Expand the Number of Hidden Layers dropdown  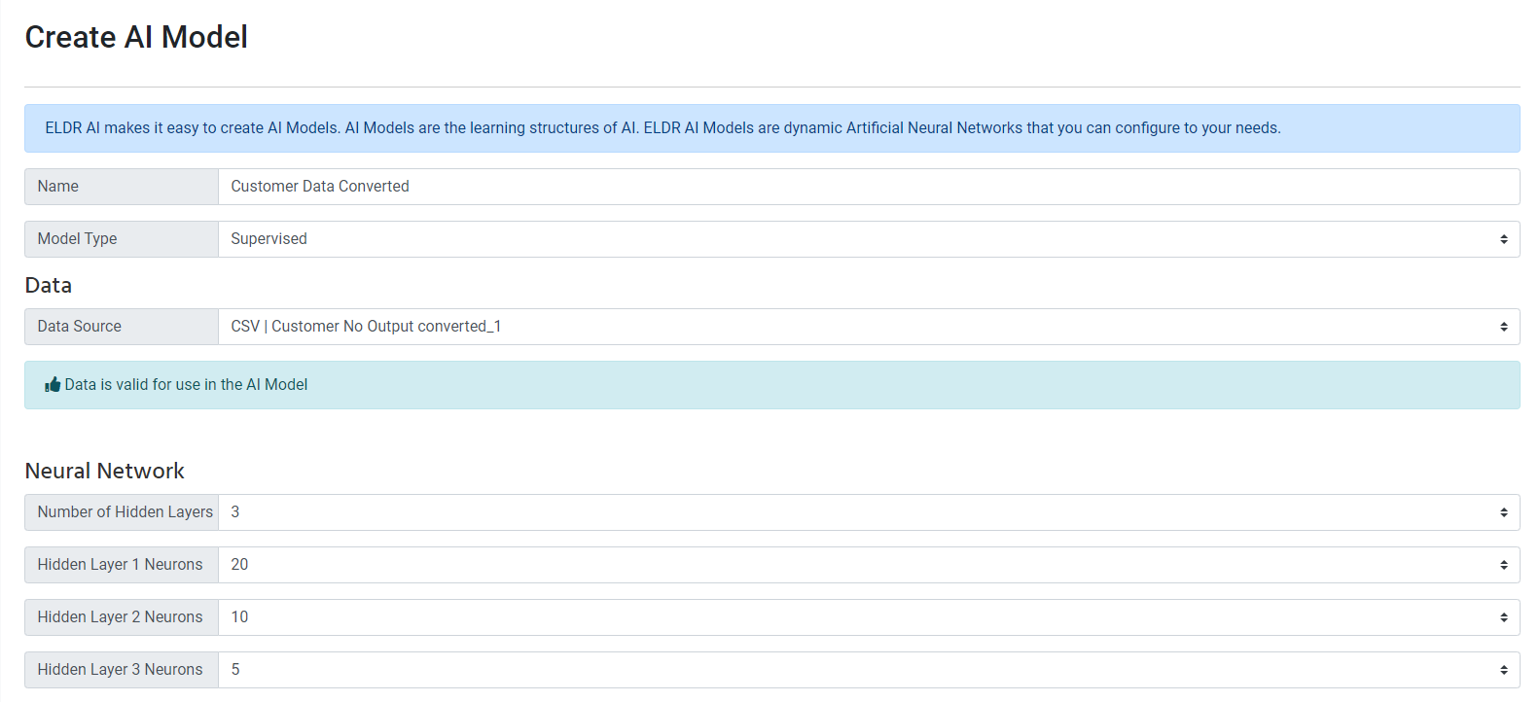pyautogui.click(x=868, y=512)
